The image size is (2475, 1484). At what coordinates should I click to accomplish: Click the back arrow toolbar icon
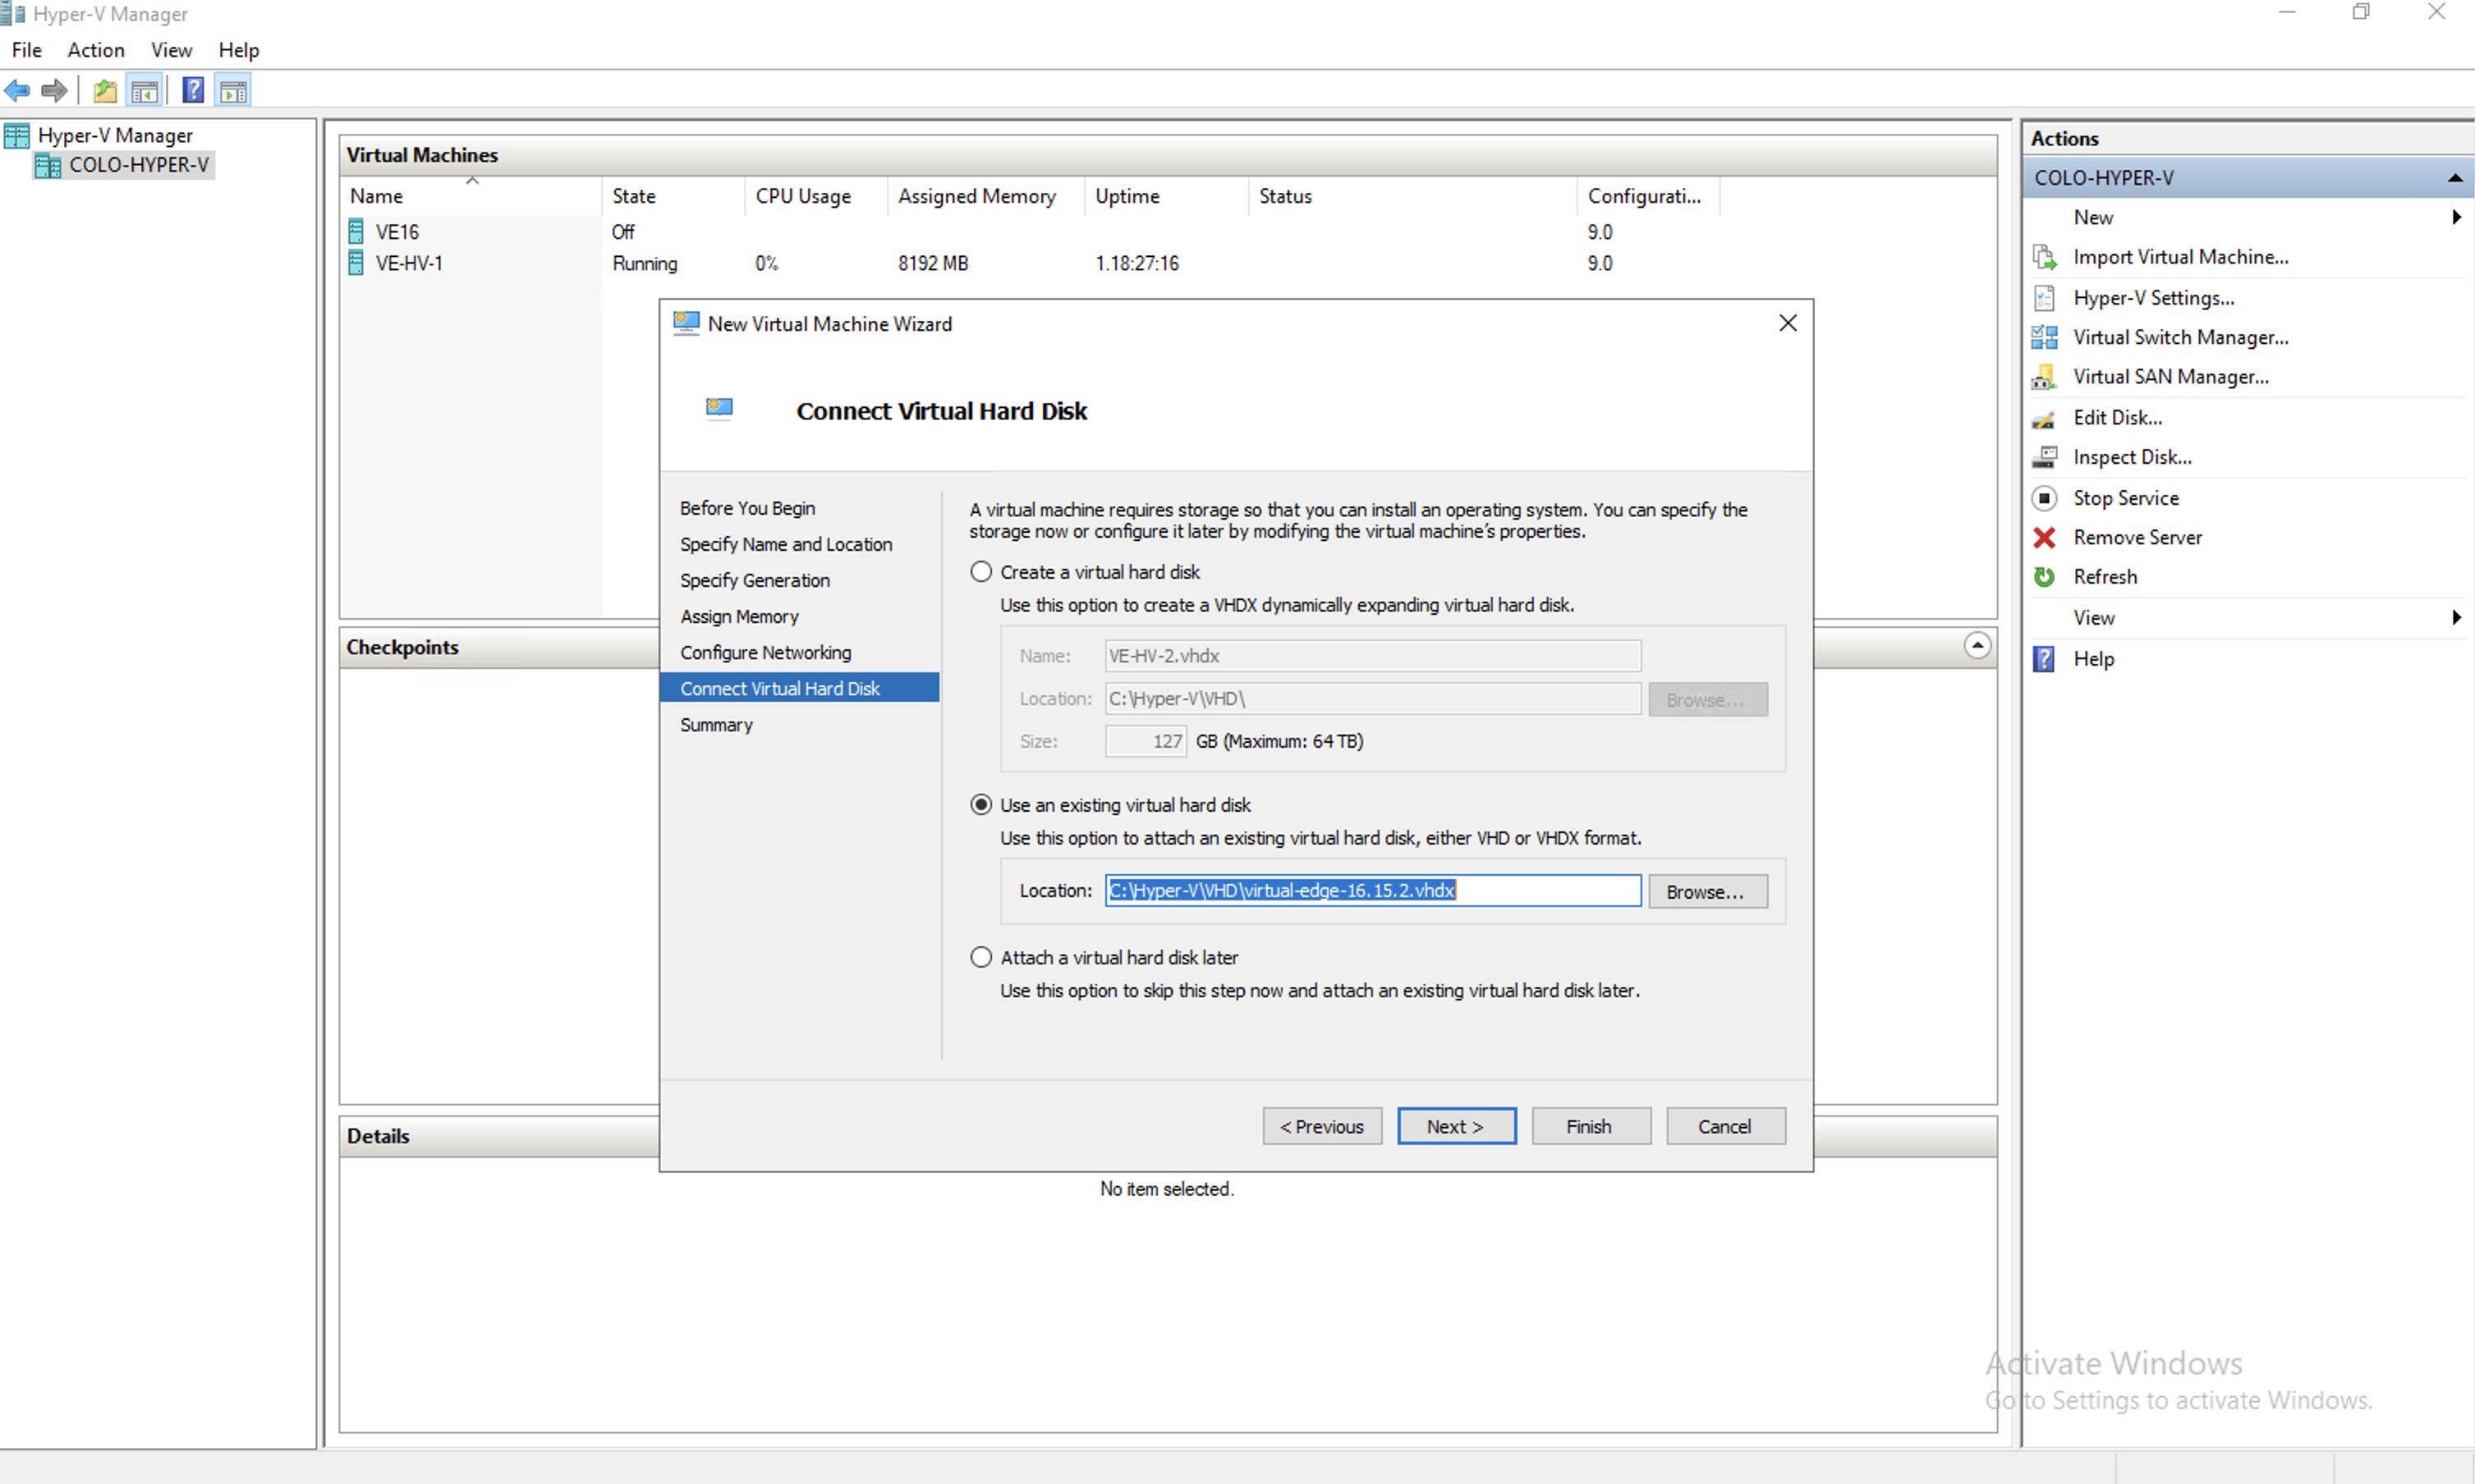[17, 91]
